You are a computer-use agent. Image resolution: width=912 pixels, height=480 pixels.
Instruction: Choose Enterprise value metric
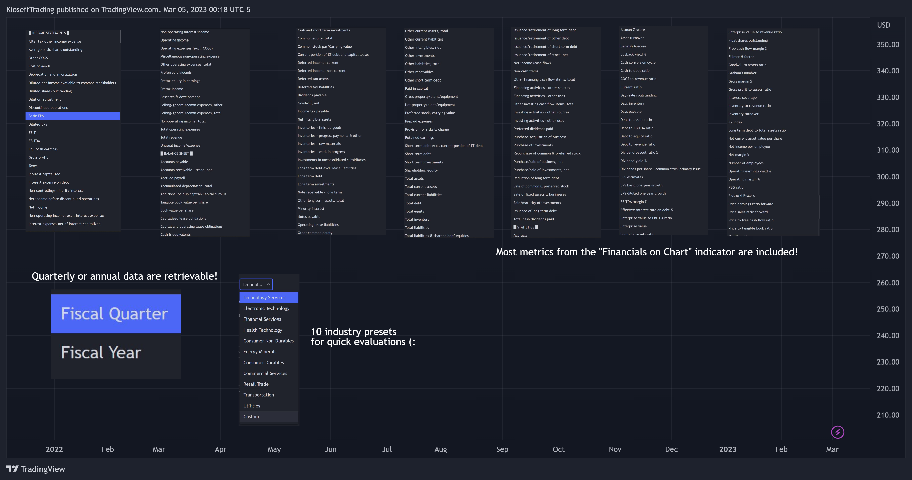(633, 226)
